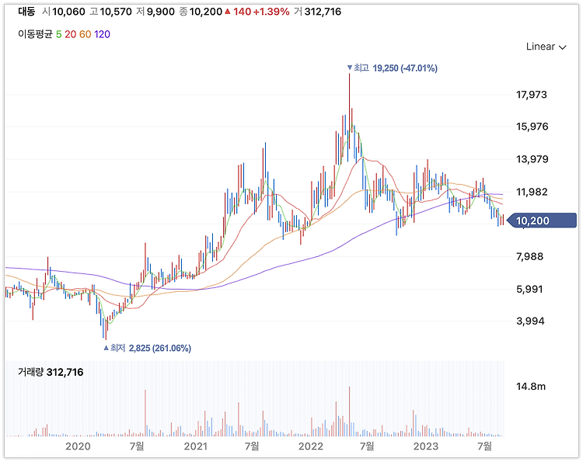
Task: Click the 2021 date axis label
Action: tap(196, 446)
